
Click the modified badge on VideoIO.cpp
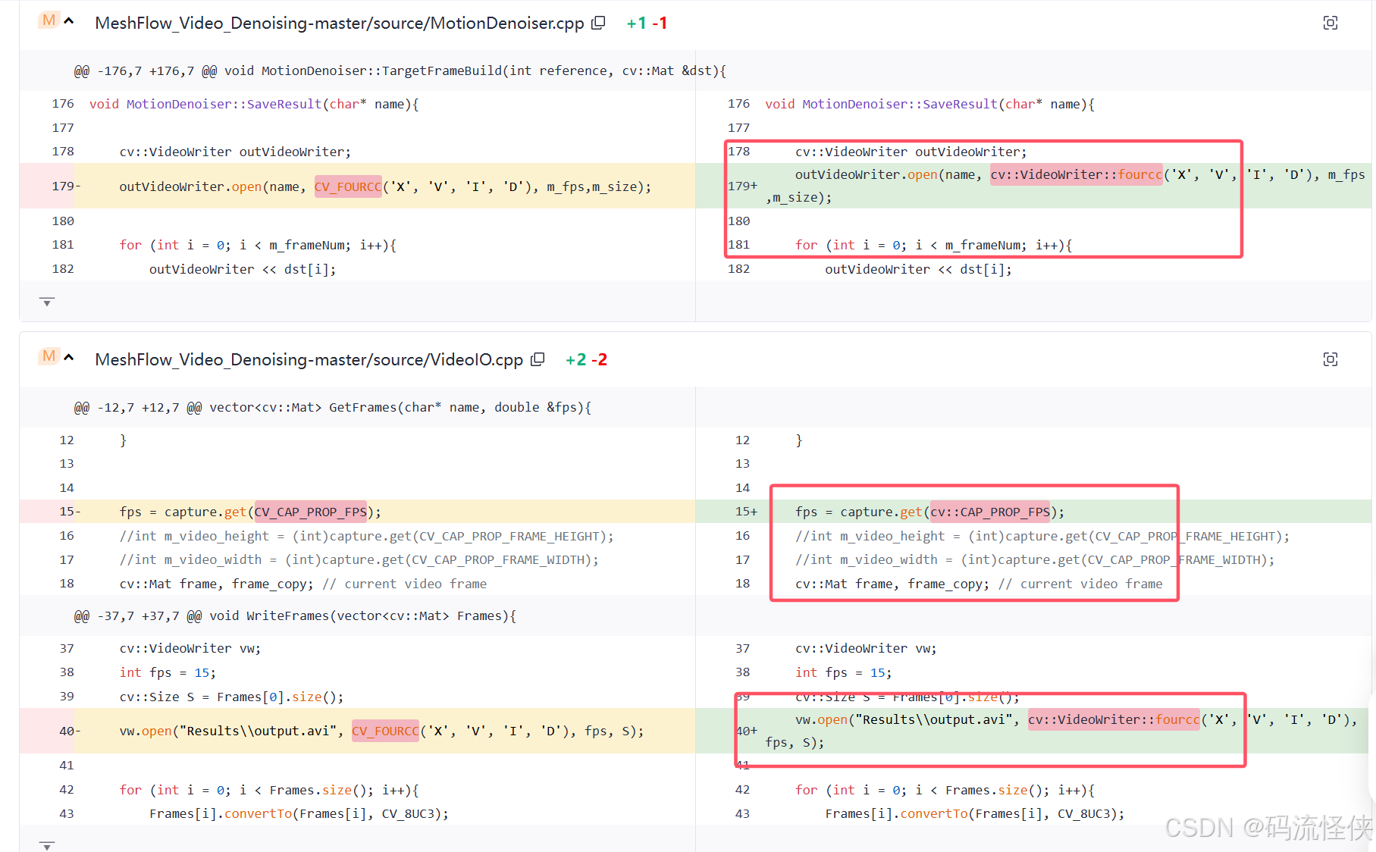(x=49, y=356)
